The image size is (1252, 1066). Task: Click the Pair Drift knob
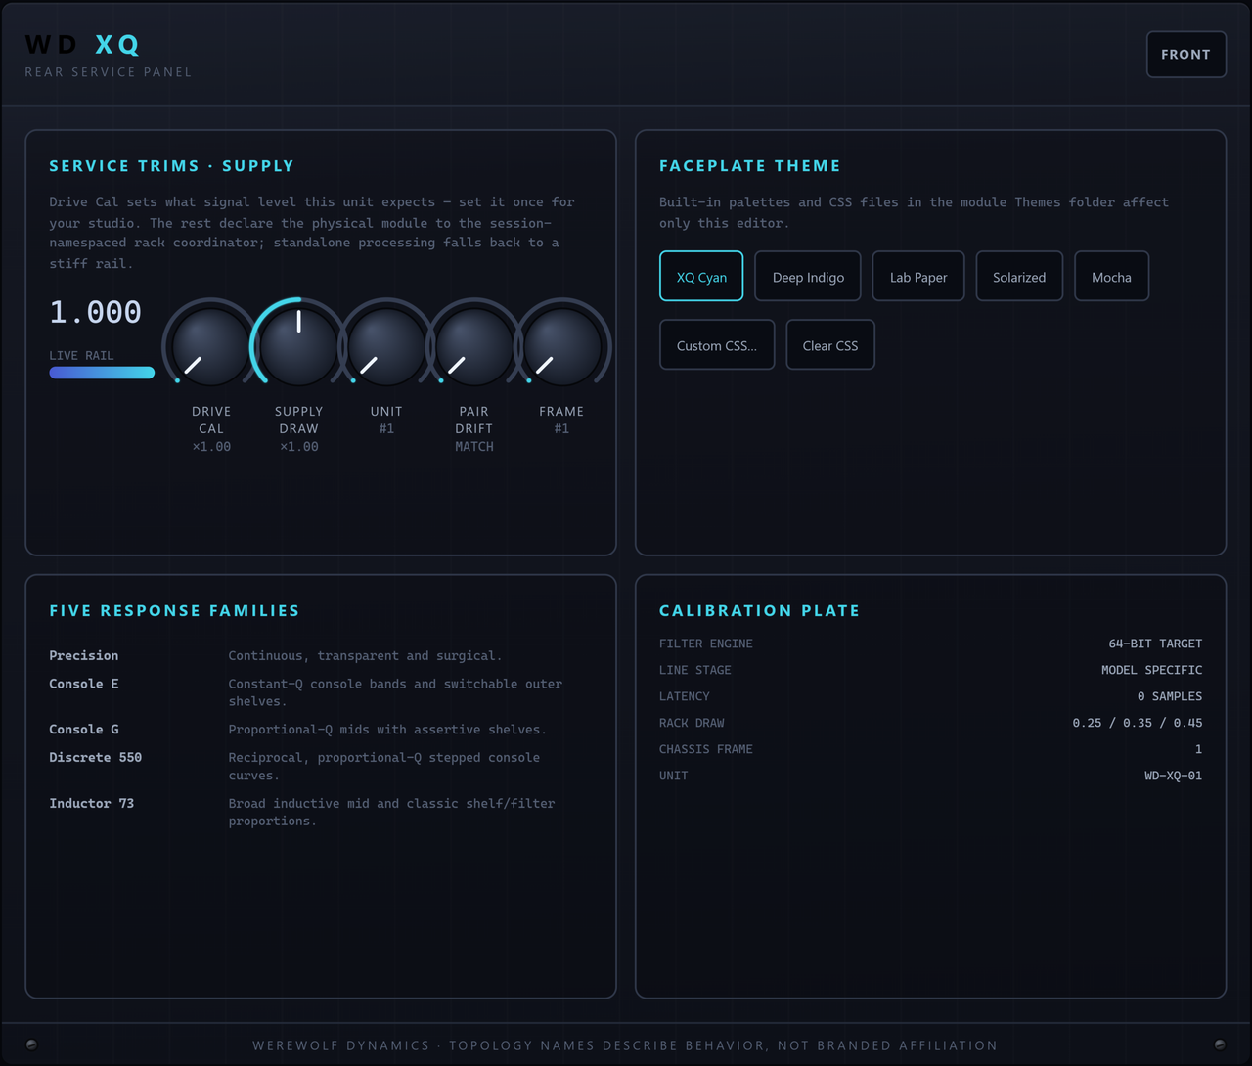pos(474,346)
